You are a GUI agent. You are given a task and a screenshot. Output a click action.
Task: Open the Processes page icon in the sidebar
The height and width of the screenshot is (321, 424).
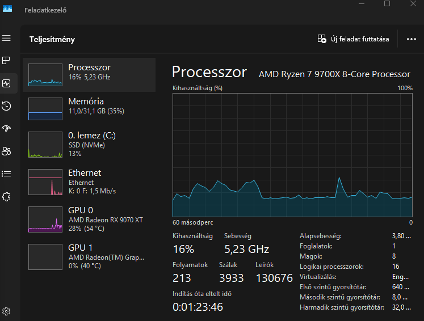[x=6, y=60]
